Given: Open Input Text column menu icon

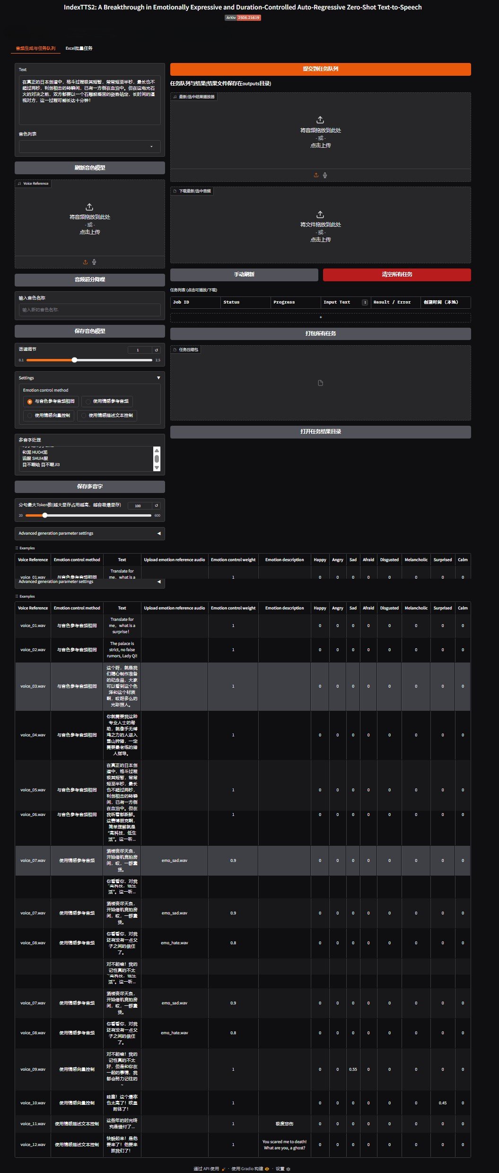Looking at the screenshot, I should [x=365, y=302].
